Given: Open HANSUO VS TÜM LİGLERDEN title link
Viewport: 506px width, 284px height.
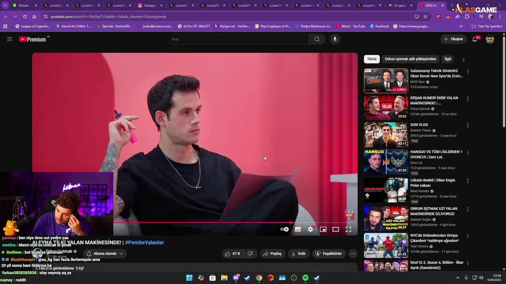Looking at the screenshot, I should click(x=436, y=154).
